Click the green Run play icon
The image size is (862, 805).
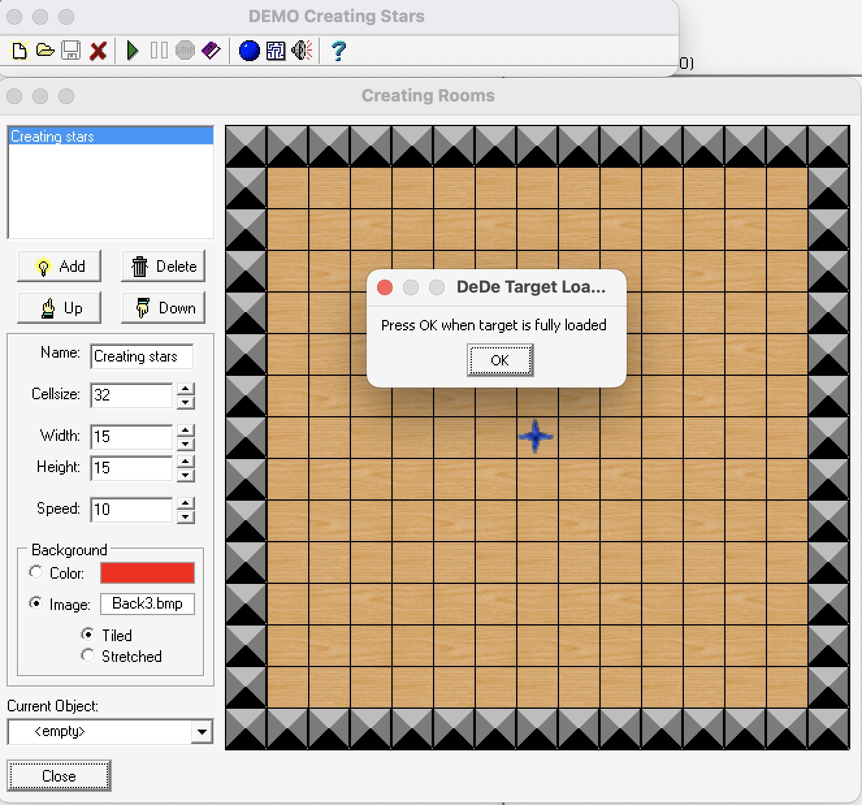[x=133, y=50]
